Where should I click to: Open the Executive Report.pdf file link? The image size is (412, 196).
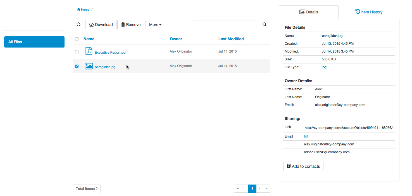(x=111, y=52)
